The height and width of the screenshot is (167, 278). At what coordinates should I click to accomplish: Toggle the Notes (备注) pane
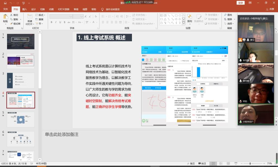coord(190,163)
